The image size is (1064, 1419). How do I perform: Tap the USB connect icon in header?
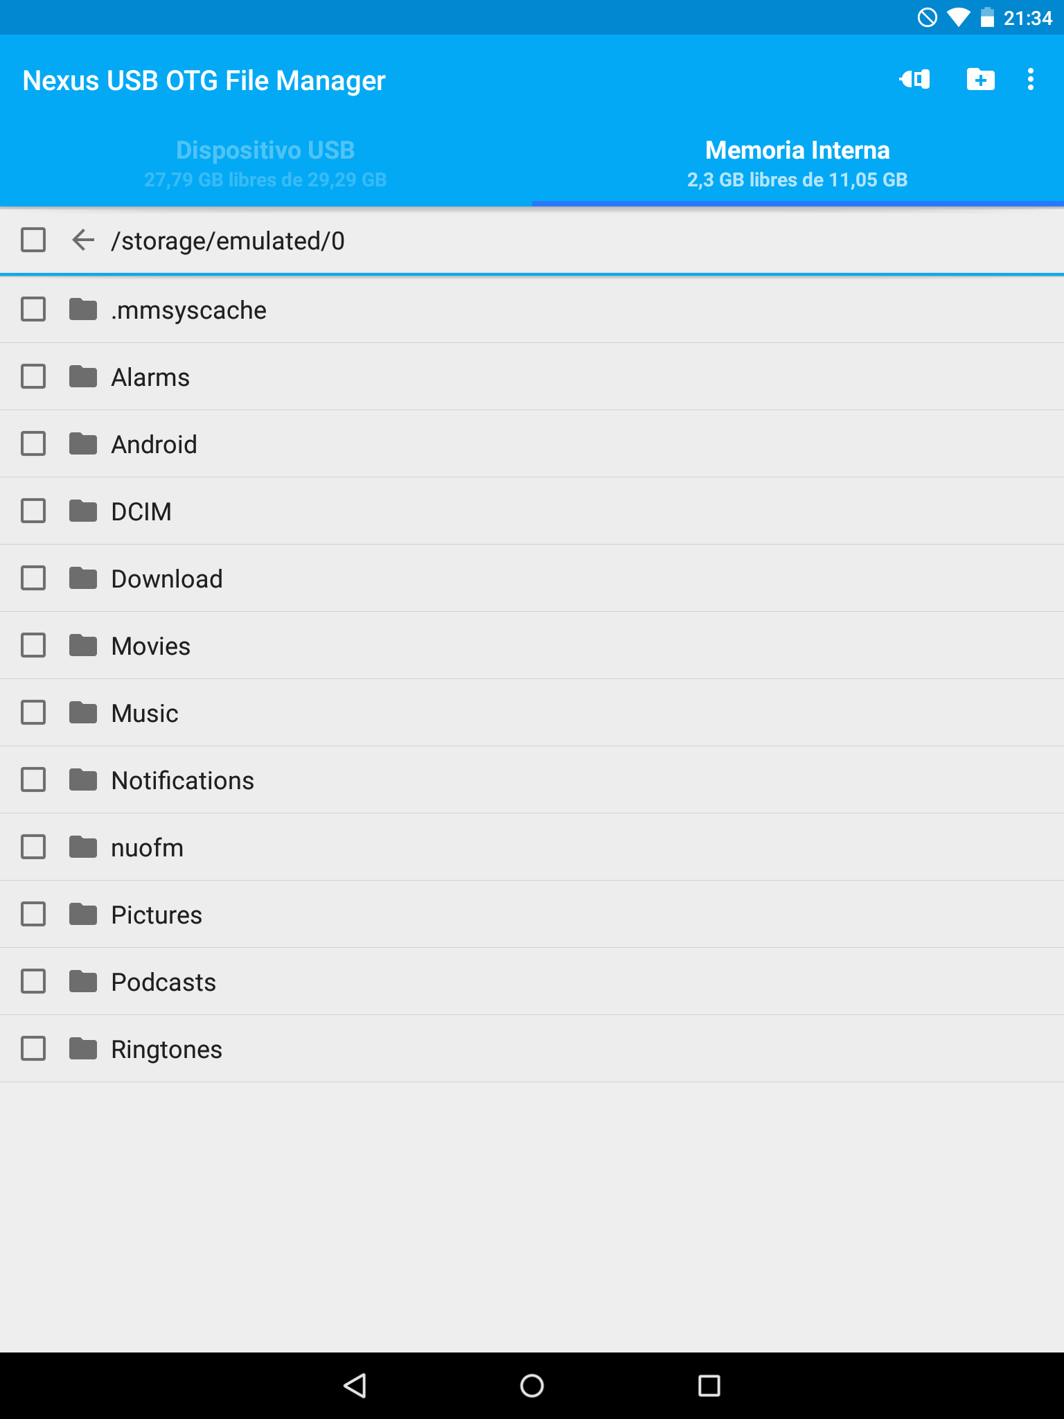point(914,80)
